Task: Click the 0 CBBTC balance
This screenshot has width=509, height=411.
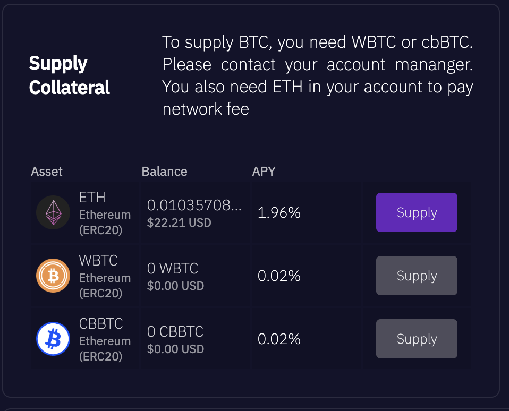Action: pyautogui.click(x=175, y=331)
